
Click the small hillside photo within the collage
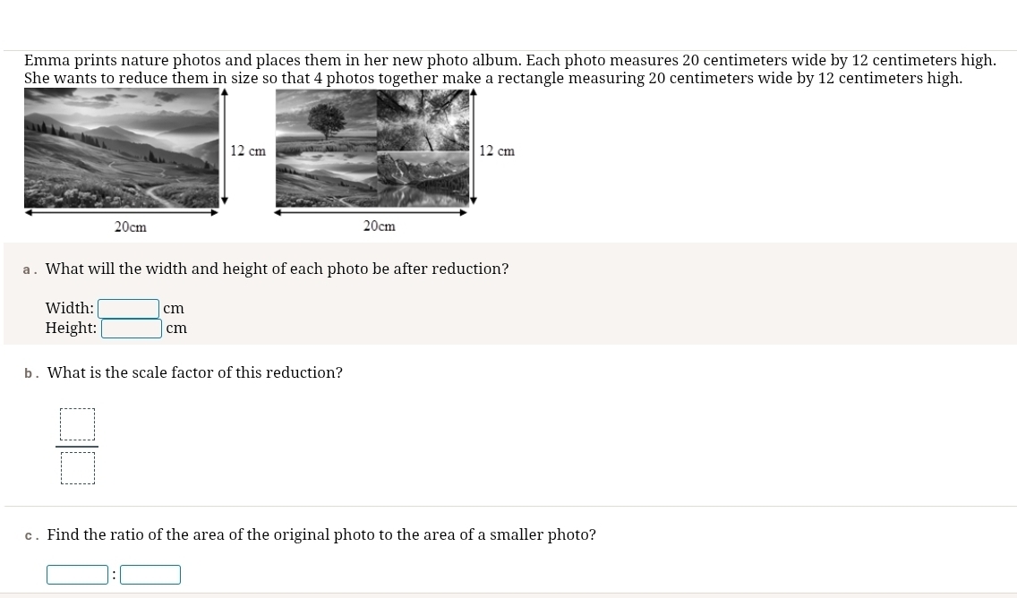326,180
